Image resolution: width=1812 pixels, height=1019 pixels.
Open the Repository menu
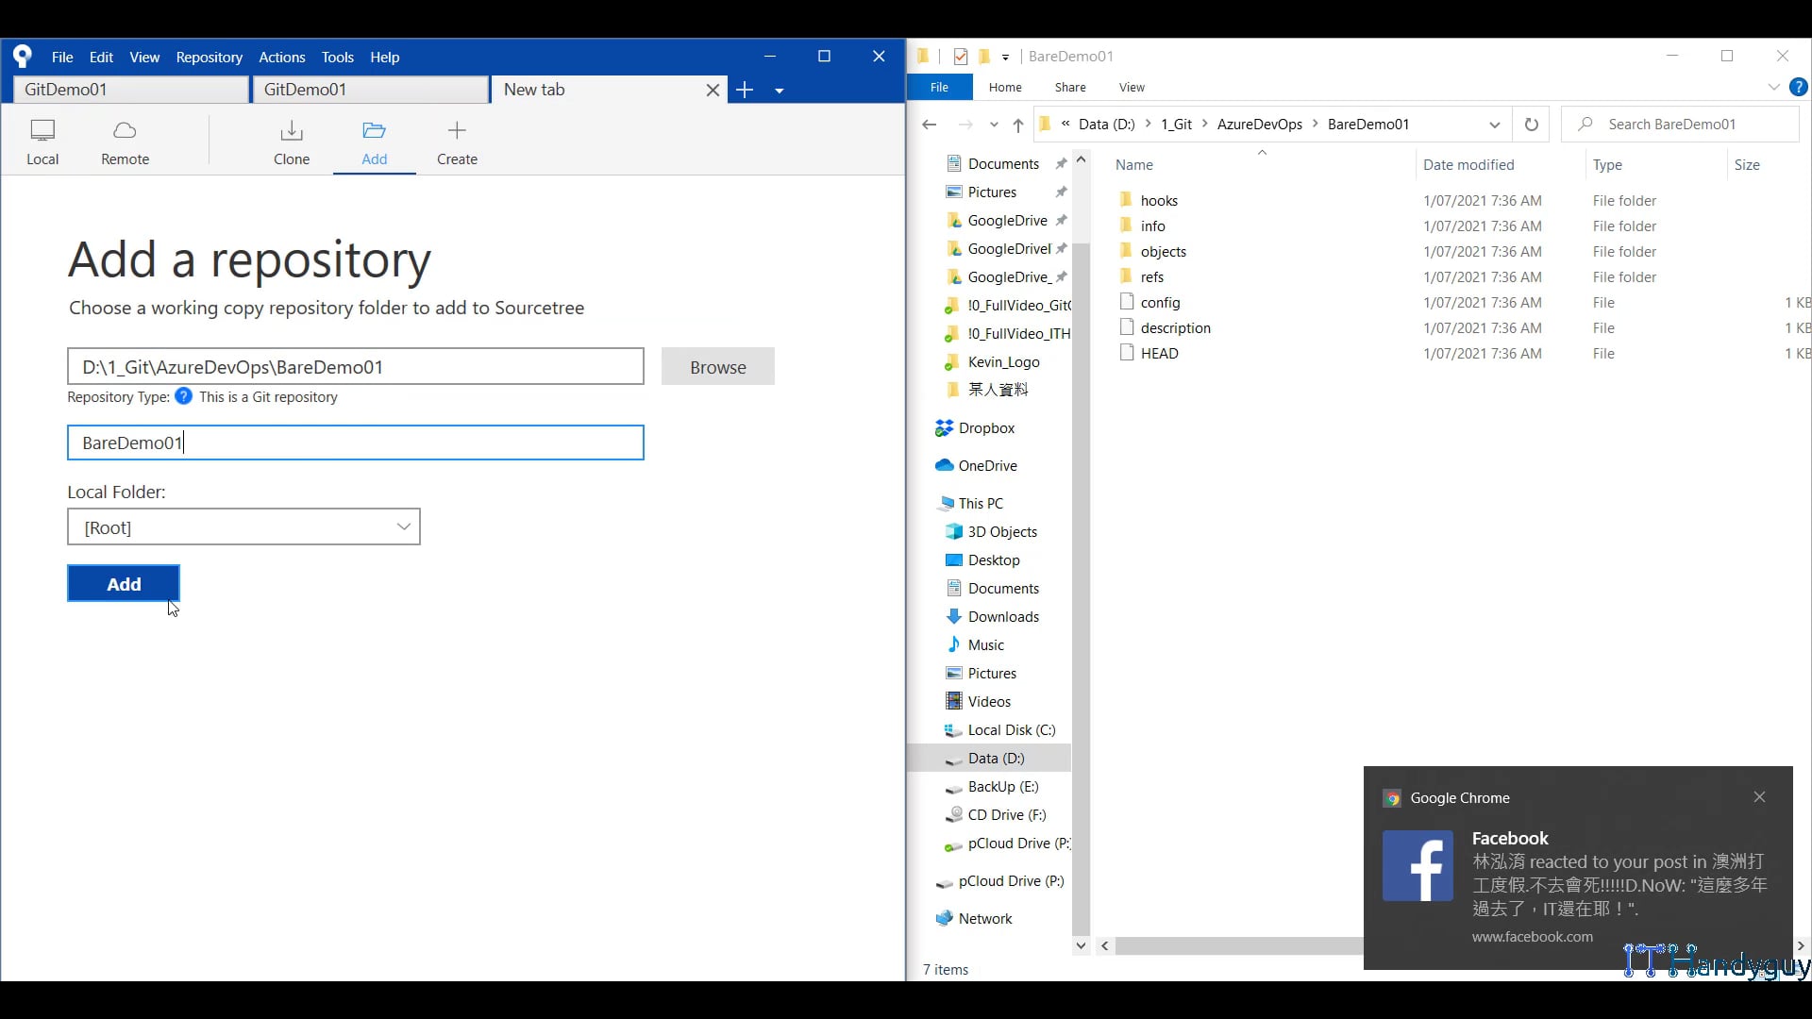point(209,57)
